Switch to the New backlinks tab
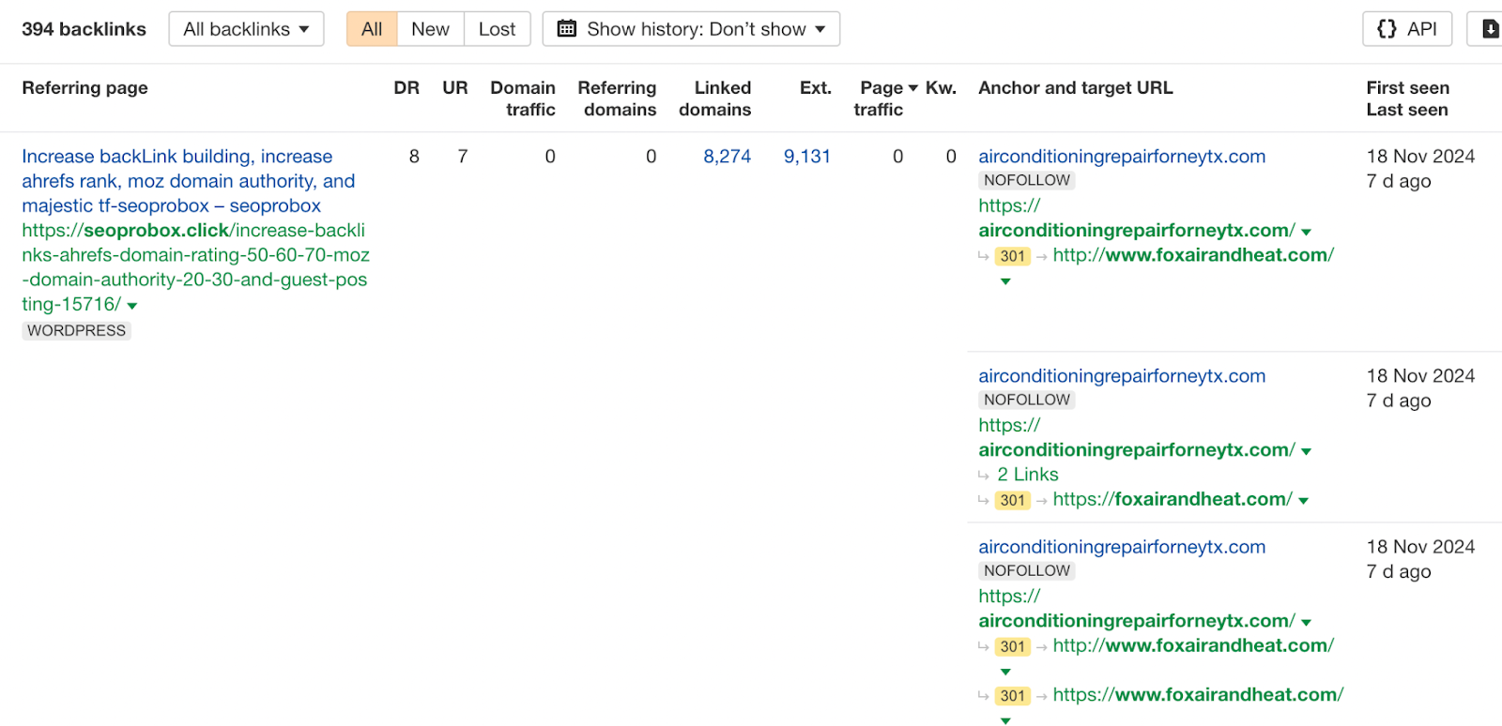Screen dimensions: 1502x726 point(430,29)
